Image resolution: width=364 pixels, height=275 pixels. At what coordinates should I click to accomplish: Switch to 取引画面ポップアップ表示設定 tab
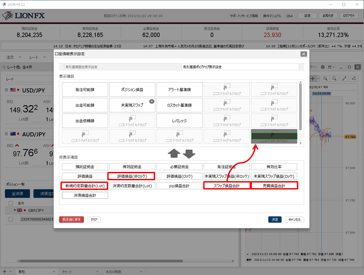click(x=240, y=67)
